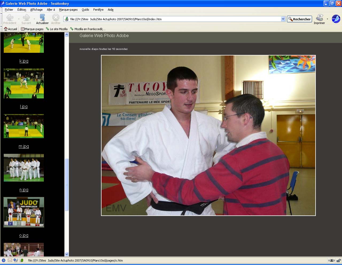Open the Affichage menu
The width and height of the screenshot is (342, 265).
(x=36, y=10)
